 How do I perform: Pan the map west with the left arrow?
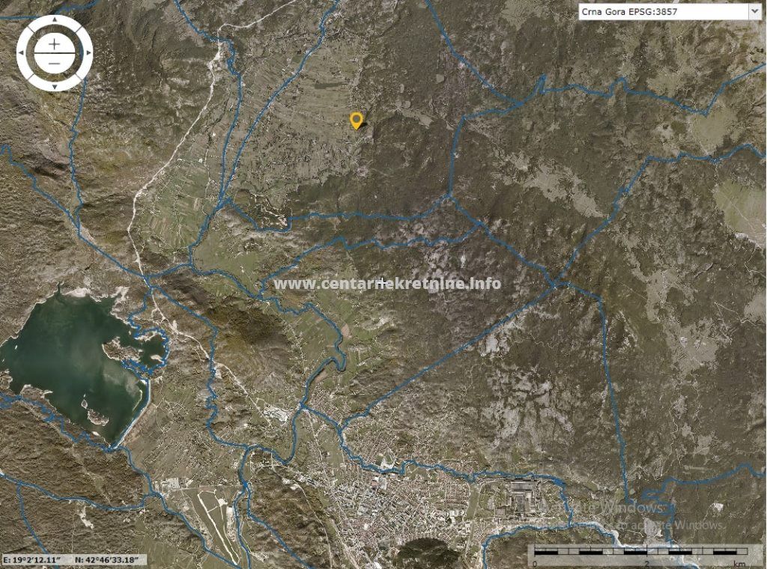pyautogui.click(x=21, y=53)
